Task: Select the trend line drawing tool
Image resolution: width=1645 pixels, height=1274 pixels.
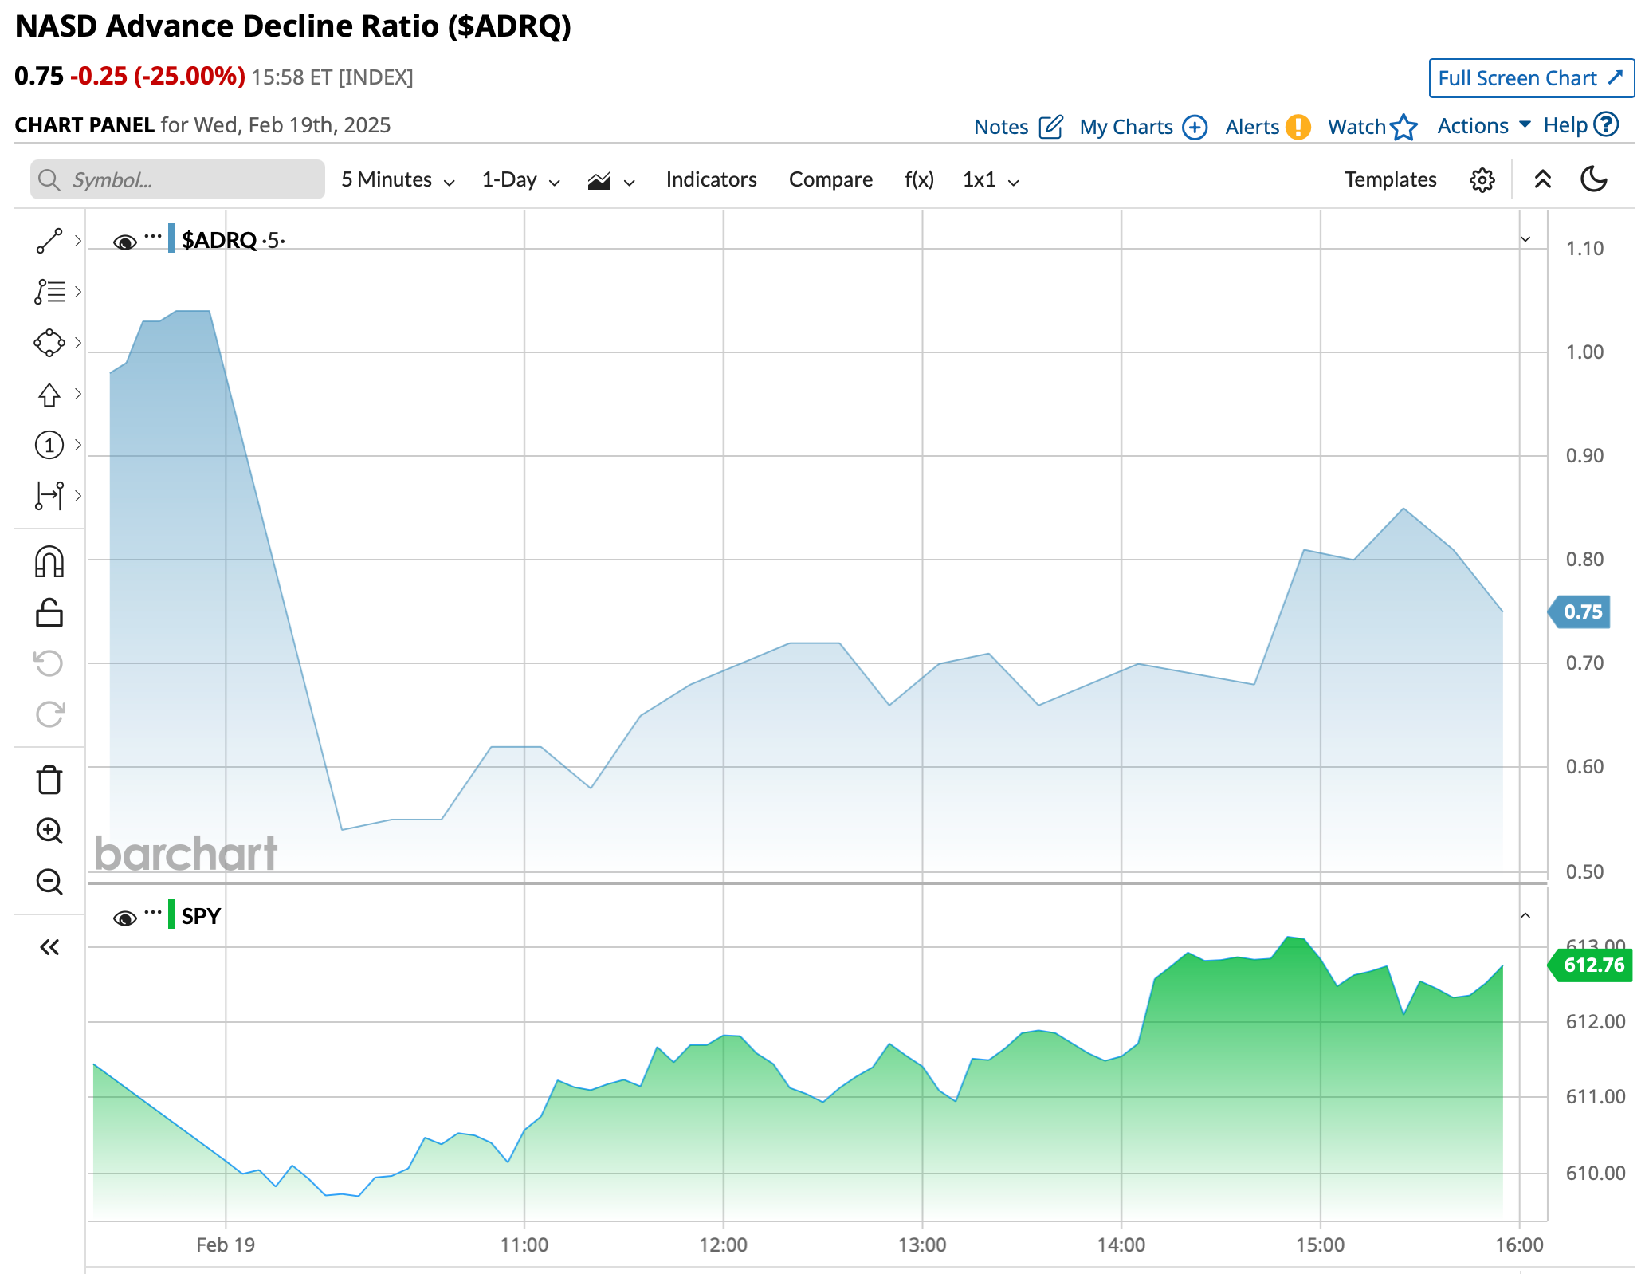Action: (x=49, y=241)
